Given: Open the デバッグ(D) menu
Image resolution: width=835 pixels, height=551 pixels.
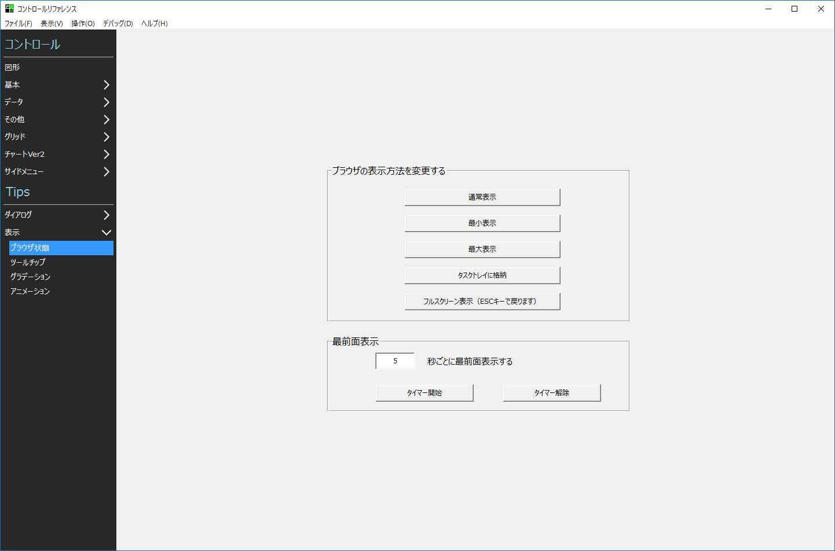Looking at the screenshot, I should [x=118, y=24].
